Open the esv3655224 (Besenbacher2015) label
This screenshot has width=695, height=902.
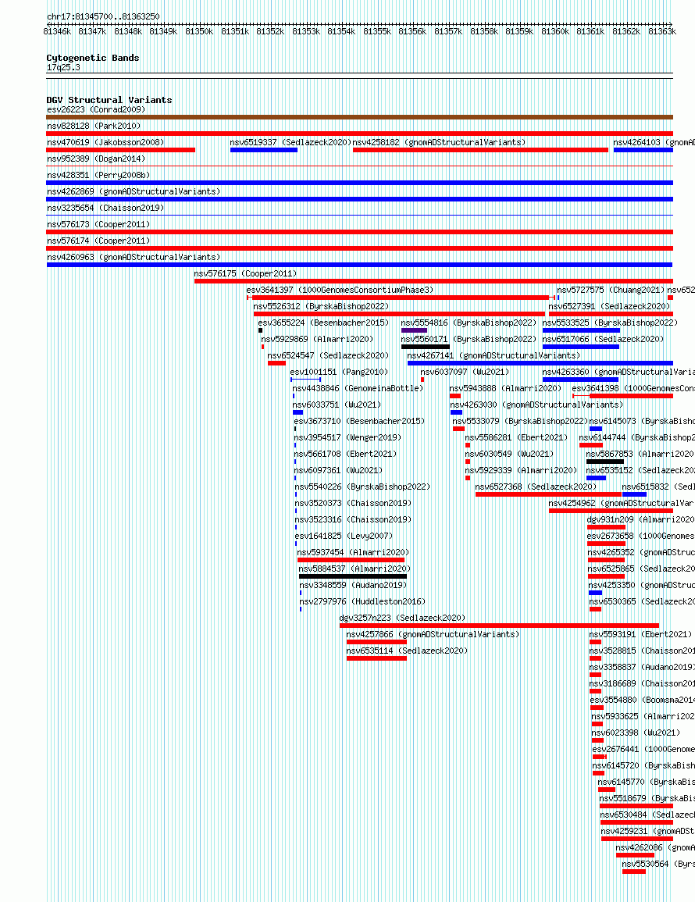[323, 323]
